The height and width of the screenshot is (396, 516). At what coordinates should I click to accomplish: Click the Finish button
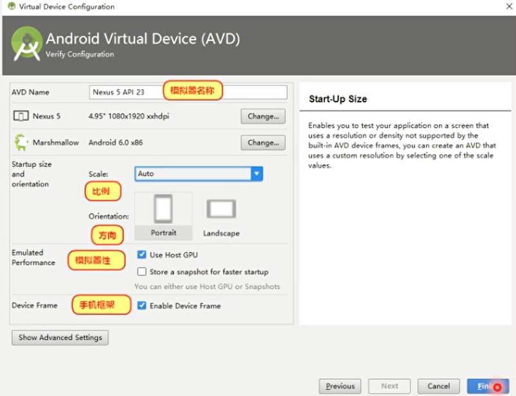[x=488, y=386]
